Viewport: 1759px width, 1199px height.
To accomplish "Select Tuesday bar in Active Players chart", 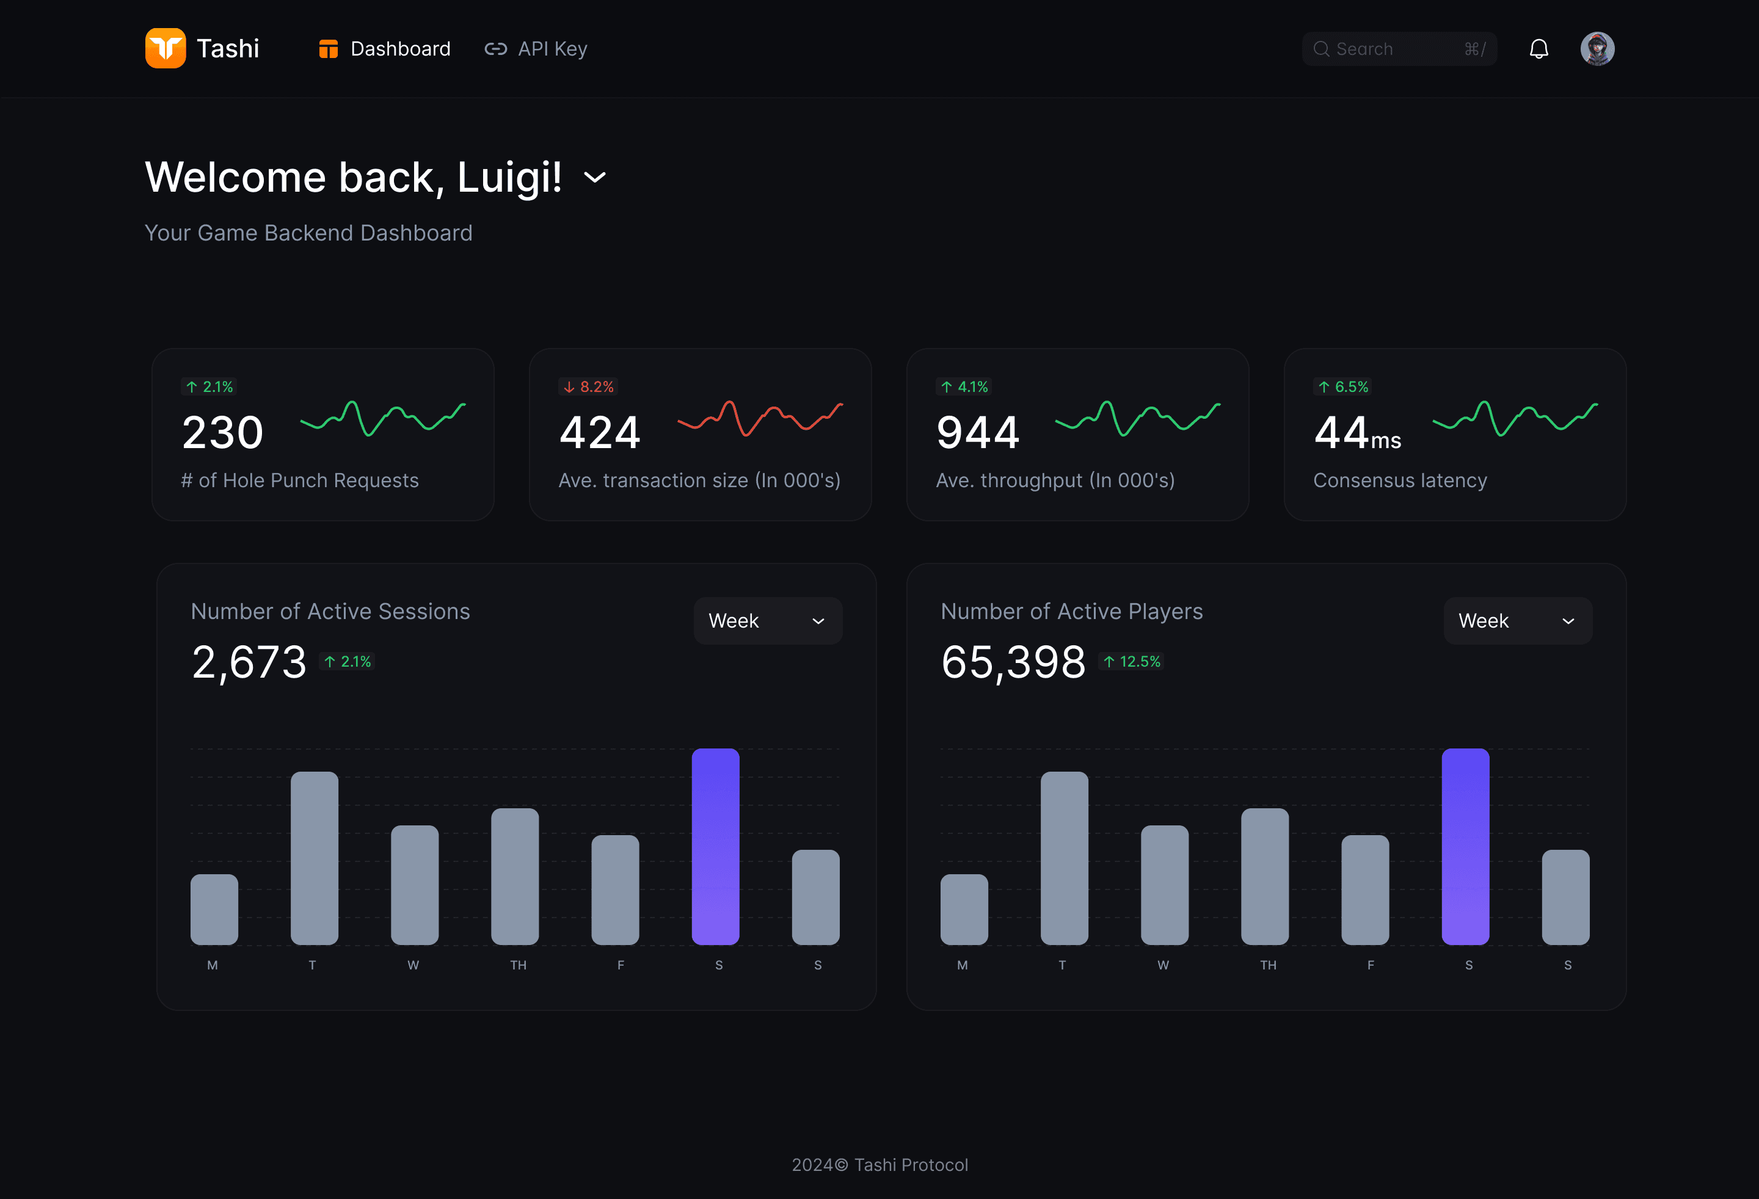I will [x=1064, y=858].
